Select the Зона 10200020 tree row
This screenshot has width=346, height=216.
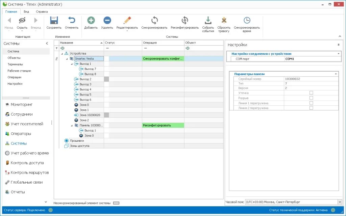[90, 115]
